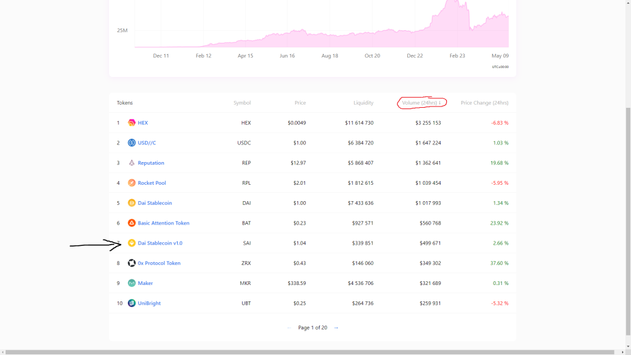Click the UBT price change -5.32 %
631x355 pixels.
[x=500, y=303]
